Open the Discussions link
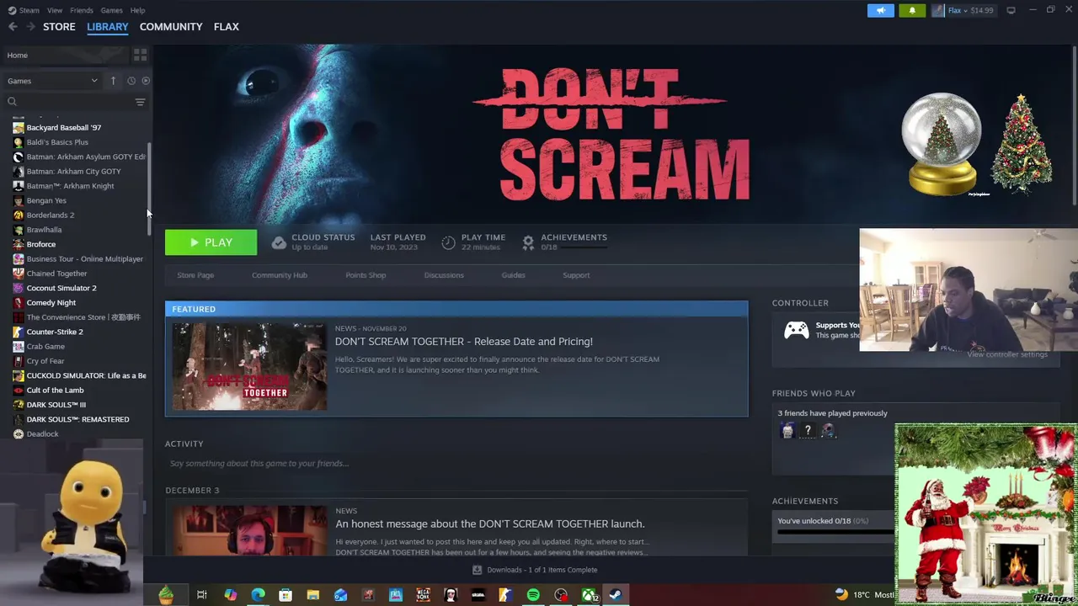This screenshot has width=1078, height=606. tap(444, 275)
